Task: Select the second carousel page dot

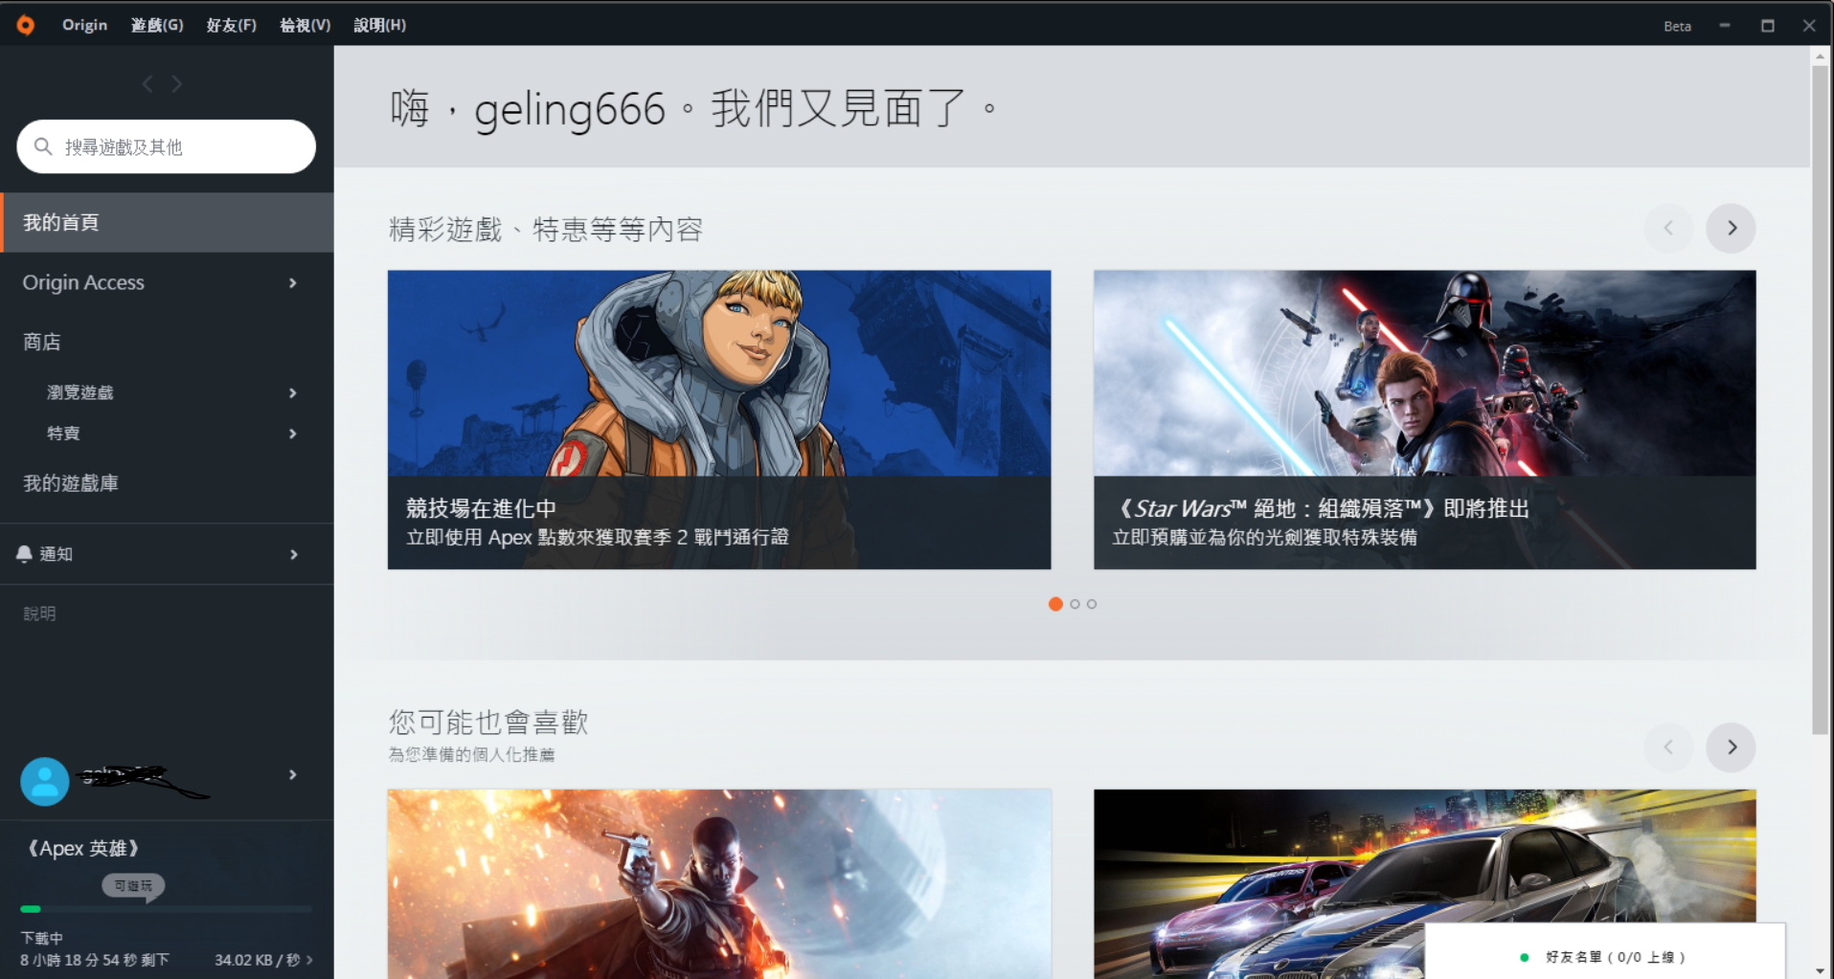Action: click(1075, 604)
